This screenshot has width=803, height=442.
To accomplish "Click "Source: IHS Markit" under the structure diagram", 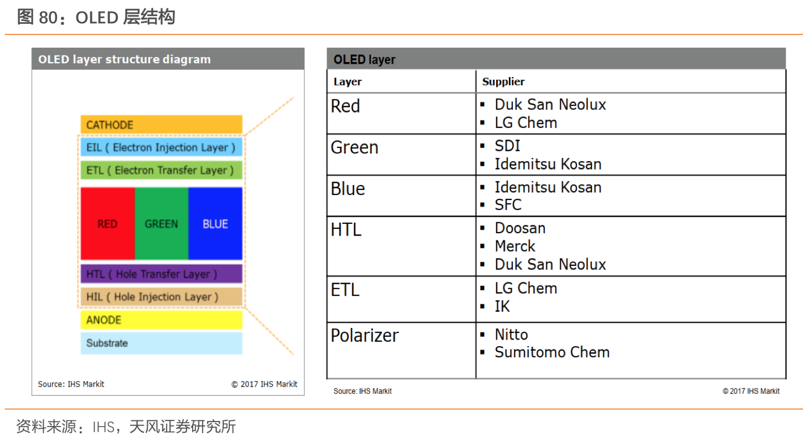I will tap(71, 384).
